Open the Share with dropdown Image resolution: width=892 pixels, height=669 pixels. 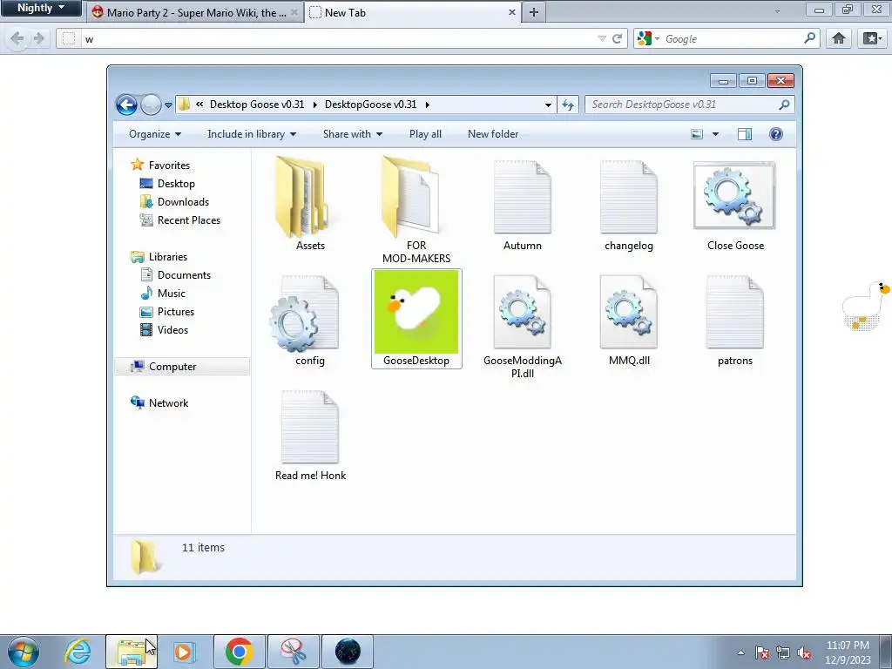[x=353, y=134]
